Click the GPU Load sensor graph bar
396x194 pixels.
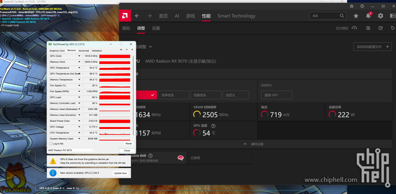point(114,97)
